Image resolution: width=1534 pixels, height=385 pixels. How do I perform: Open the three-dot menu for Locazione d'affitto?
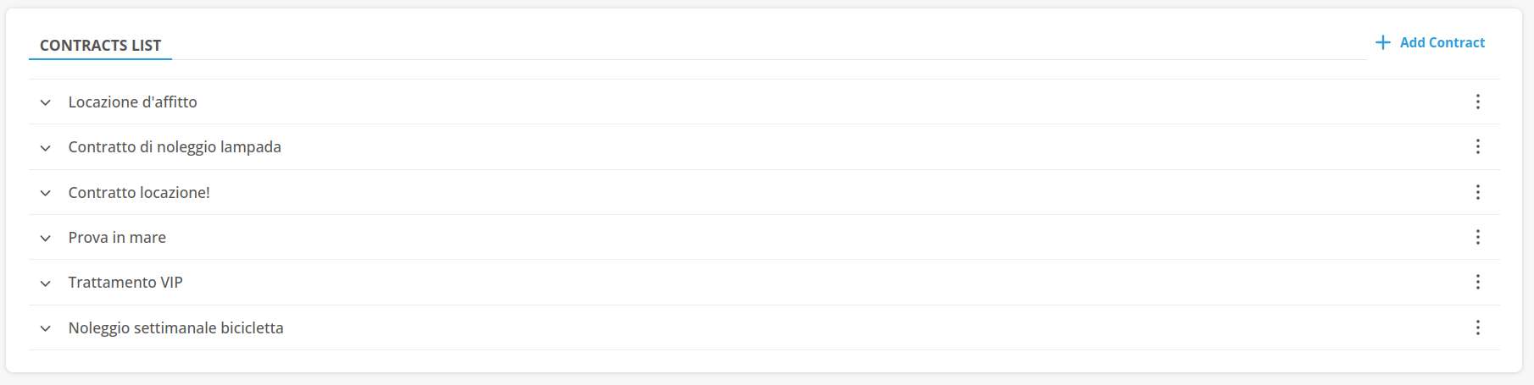point(1477,102)
